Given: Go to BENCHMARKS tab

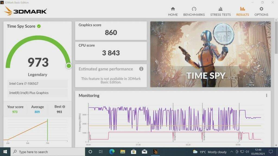Looking at the screenshot, I should point(194,11).
